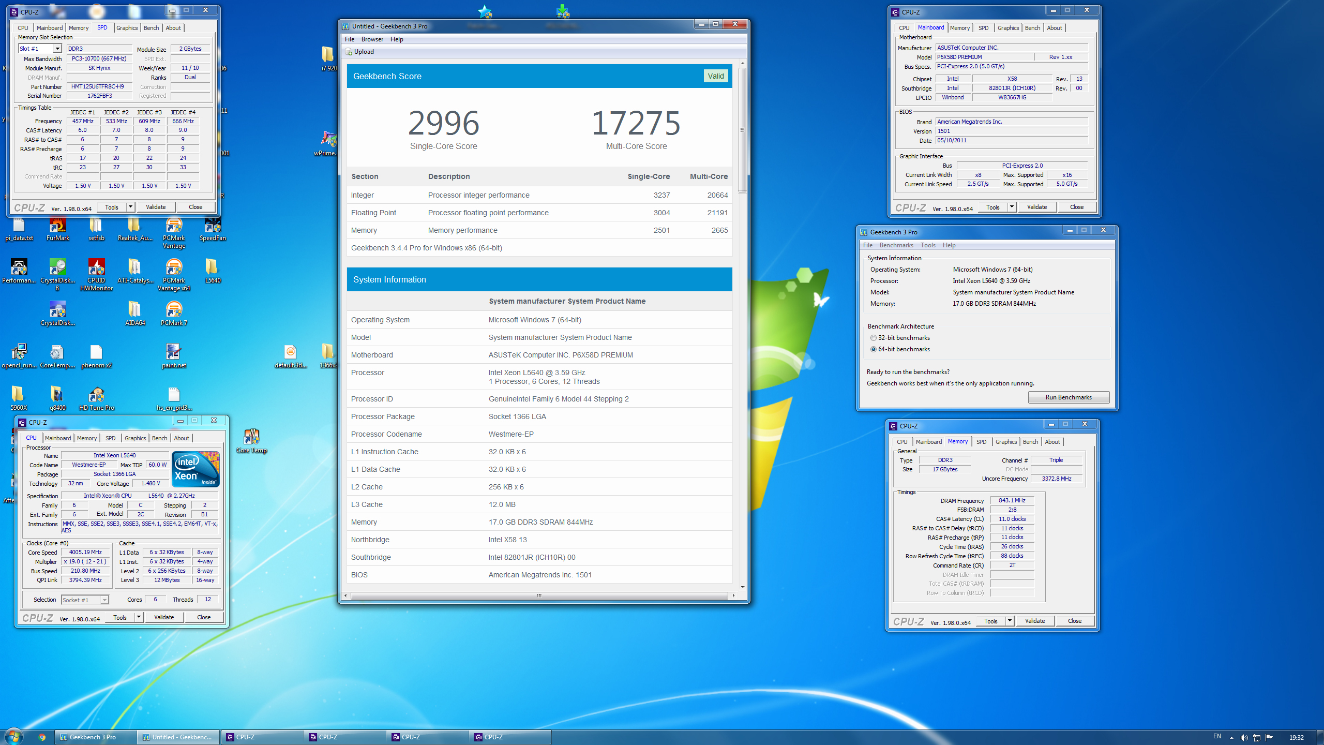Open Core Temp desktop icon
1324x745 pixels.
[x=252, y=441]
